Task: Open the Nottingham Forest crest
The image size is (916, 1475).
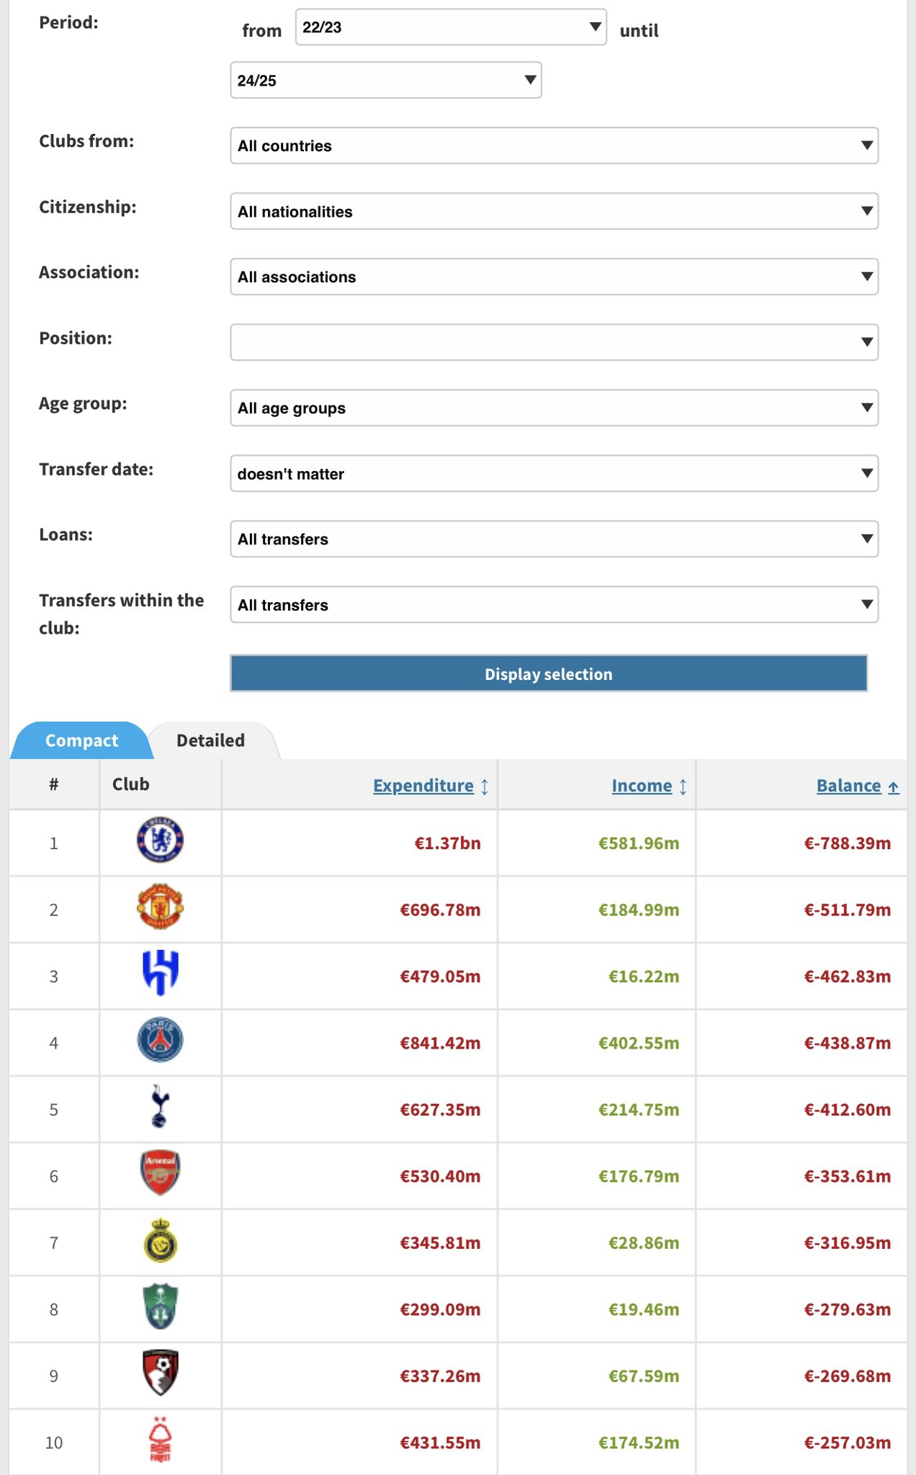Action: (x=160, y=1440)
